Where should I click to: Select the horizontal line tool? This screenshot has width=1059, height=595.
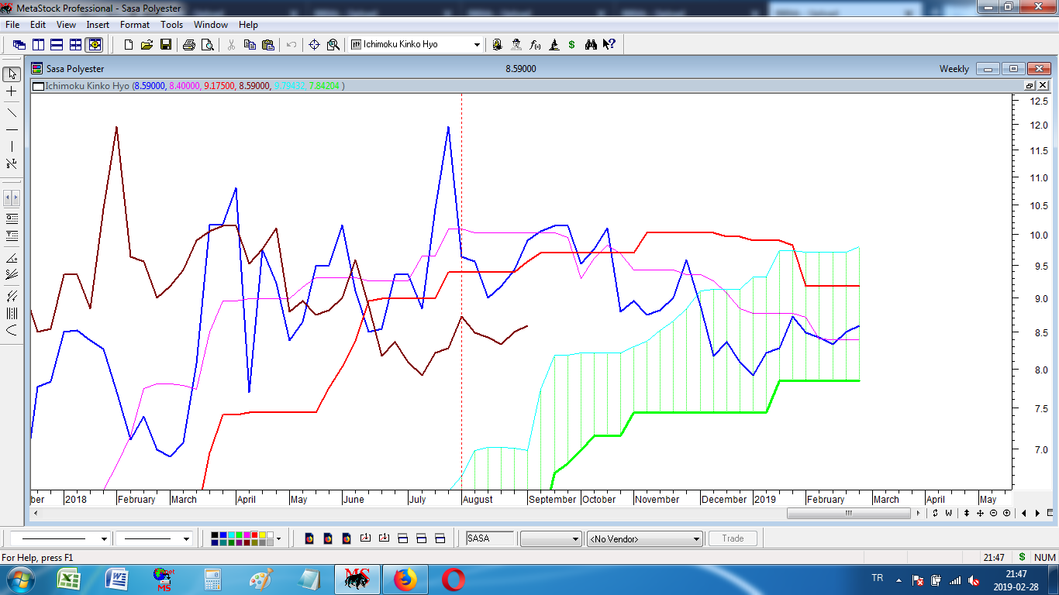pos(12,129)
